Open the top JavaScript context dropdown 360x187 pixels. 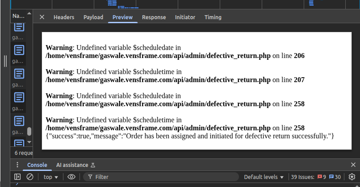click(51, 177)
